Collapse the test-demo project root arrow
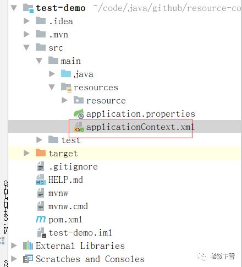The height and width of the screenshot is (267, 242). point(14,8)
